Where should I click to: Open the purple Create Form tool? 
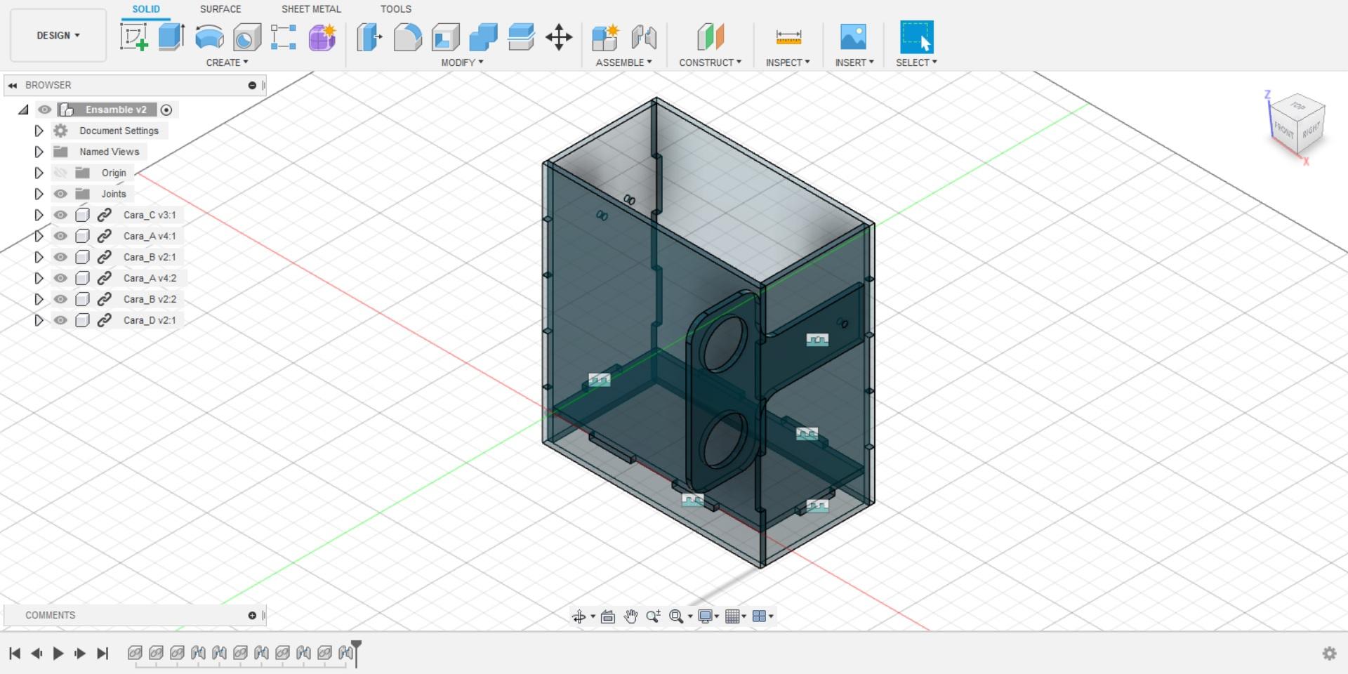322,37
